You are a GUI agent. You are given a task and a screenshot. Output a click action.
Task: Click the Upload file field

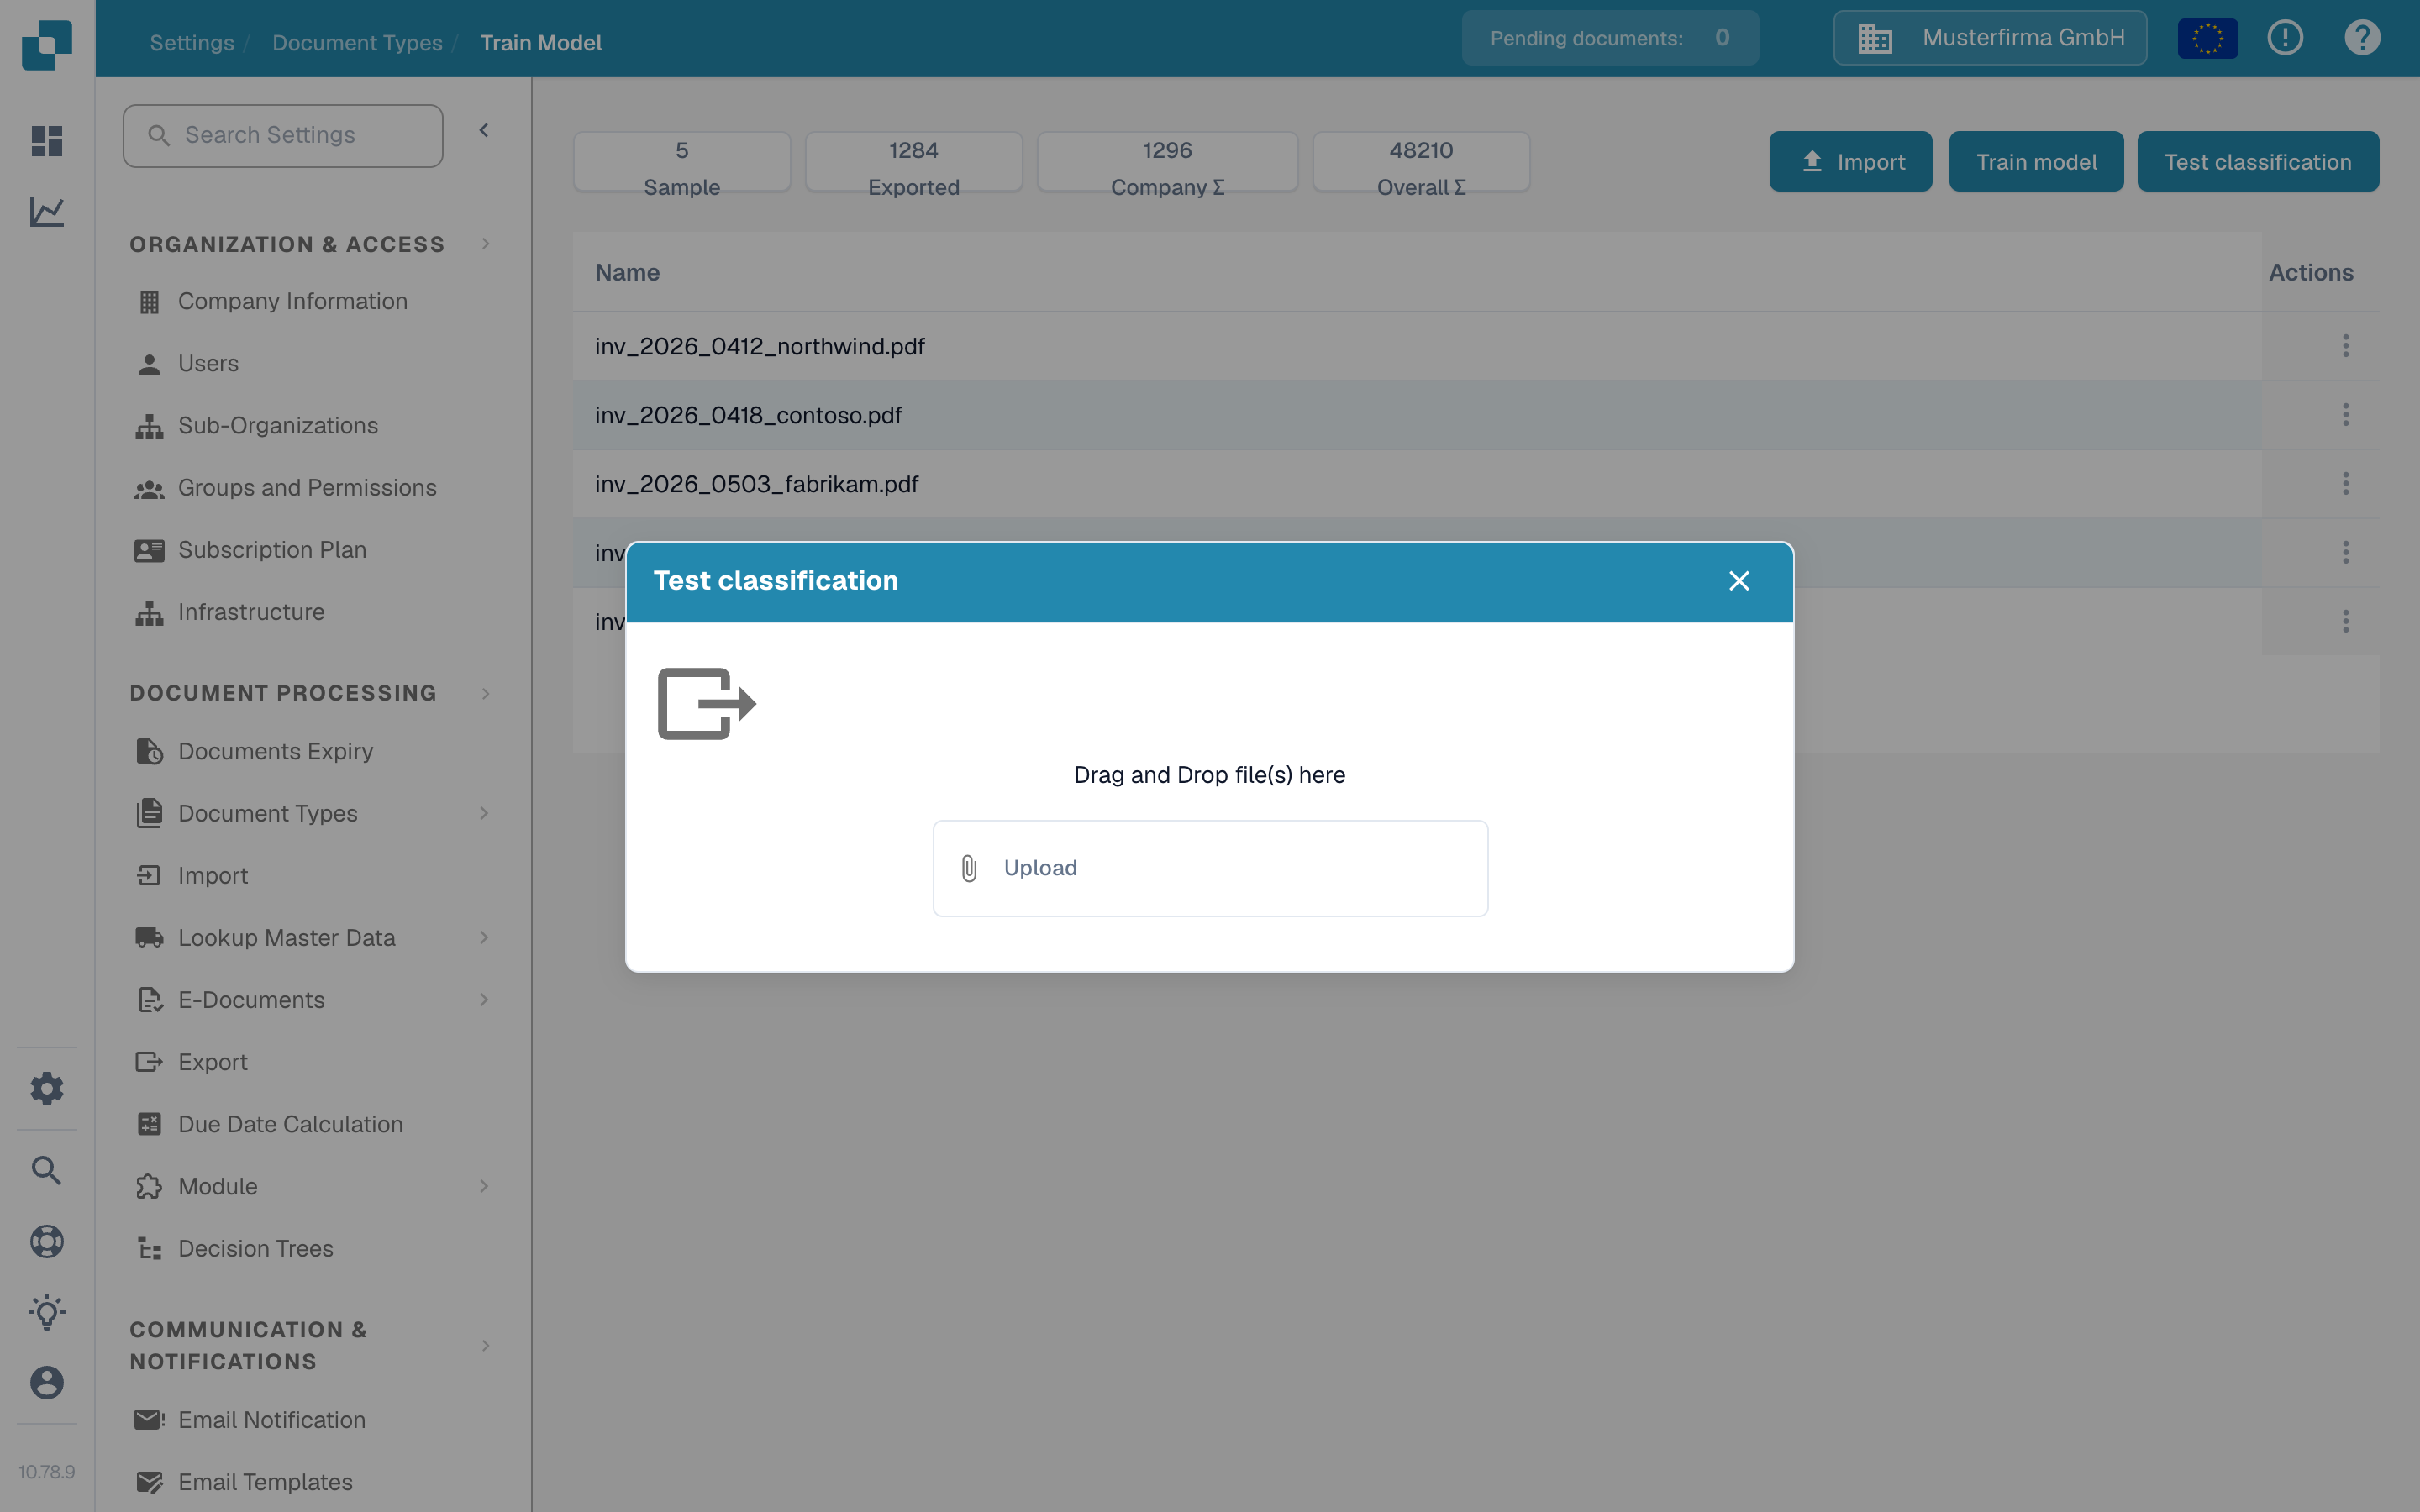click(1210, 868)
